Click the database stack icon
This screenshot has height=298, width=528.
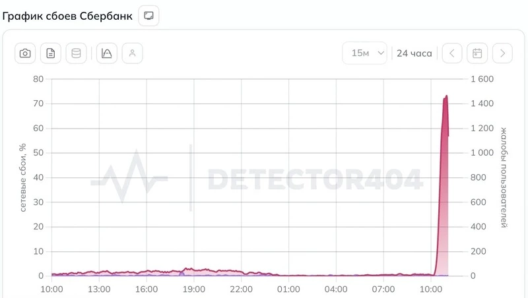click(76, 53)
